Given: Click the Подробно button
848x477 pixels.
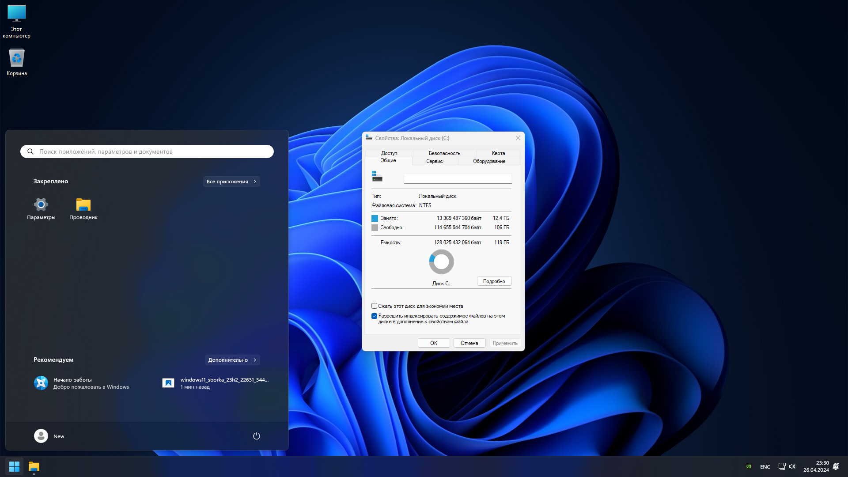Looking at the screenshot, I should pyautogui.click(x=494, y=281).
